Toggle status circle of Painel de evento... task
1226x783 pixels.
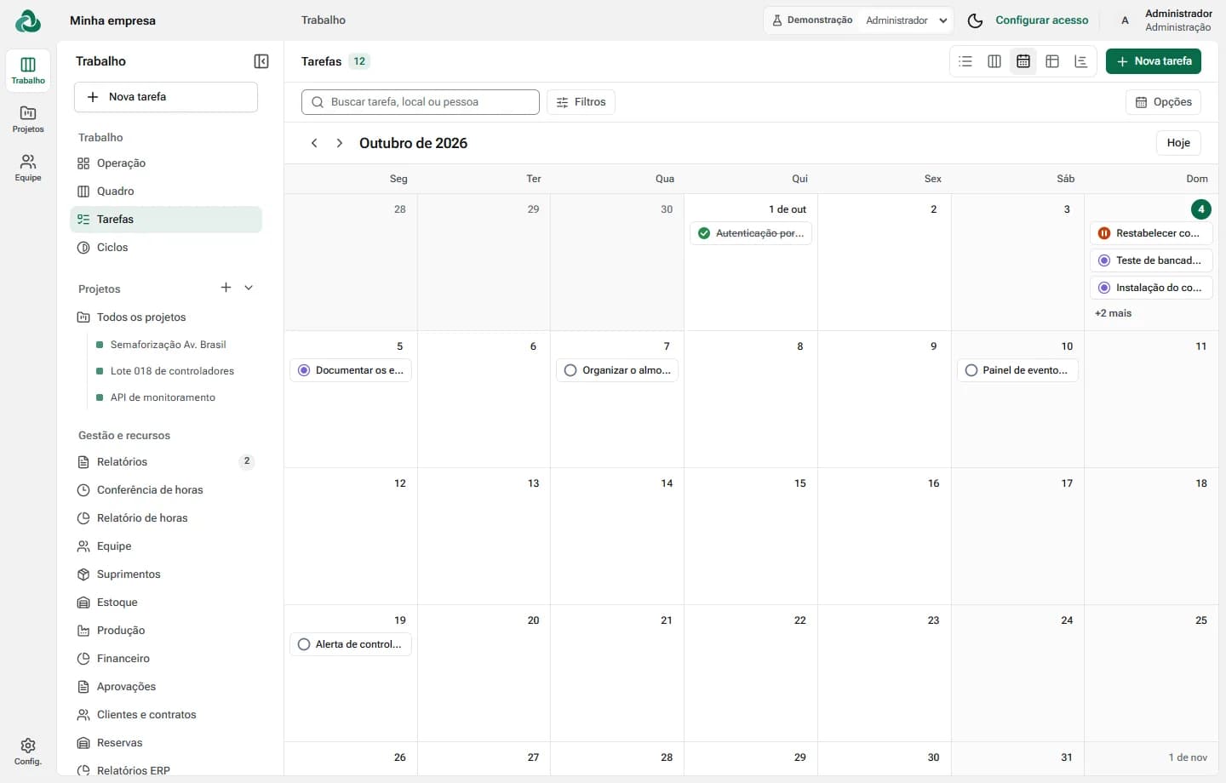pyautogui.click(x=971, y=370)
